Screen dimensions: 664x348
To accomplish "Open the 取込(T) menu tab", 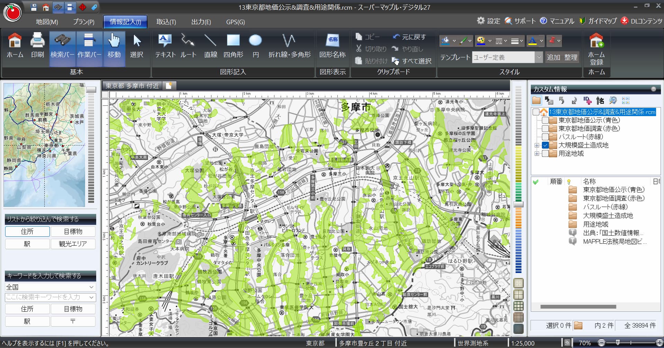I will (x=166, y=22).
